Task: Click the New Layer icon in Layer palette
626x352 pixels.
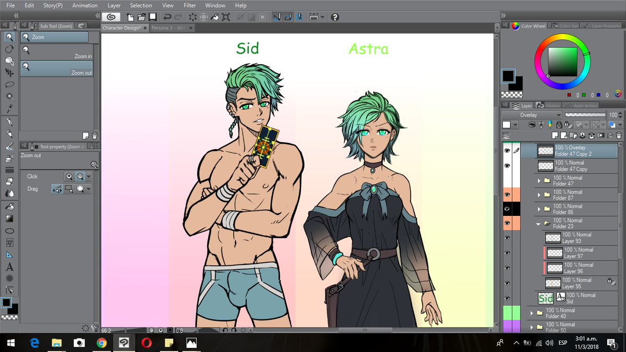Action: [555, 135]
